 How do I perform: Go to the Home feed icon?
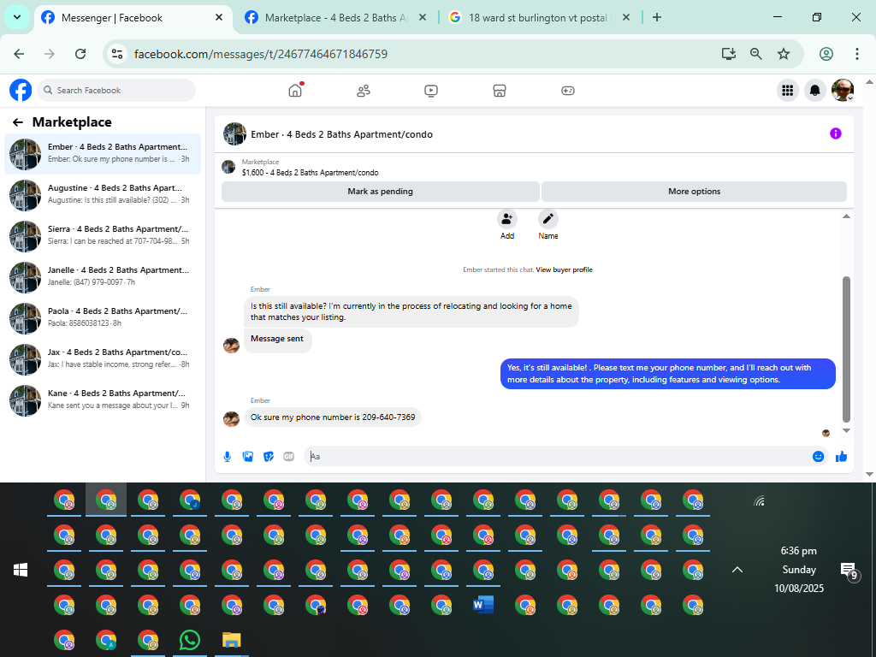[x=295, y=90]
